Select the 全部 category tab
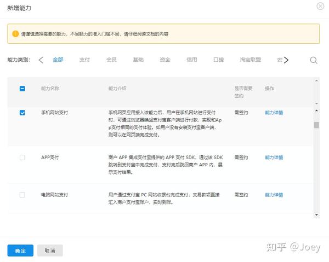The image size is (329, 262). pyautogui.click(x=58, y=60)
